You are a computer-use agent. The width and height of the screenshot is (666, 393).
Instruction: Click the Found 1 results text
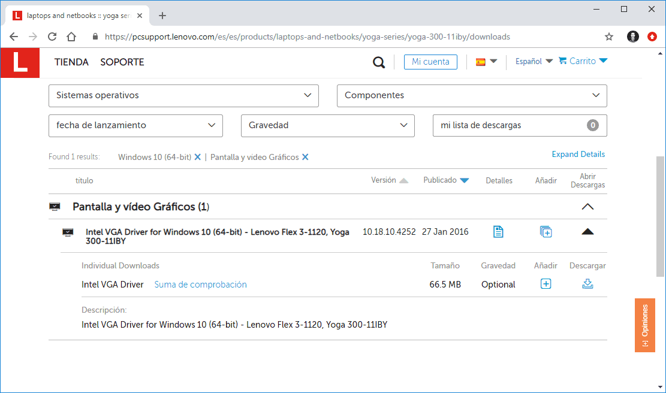pyautogui.click(x=74, y=157)
